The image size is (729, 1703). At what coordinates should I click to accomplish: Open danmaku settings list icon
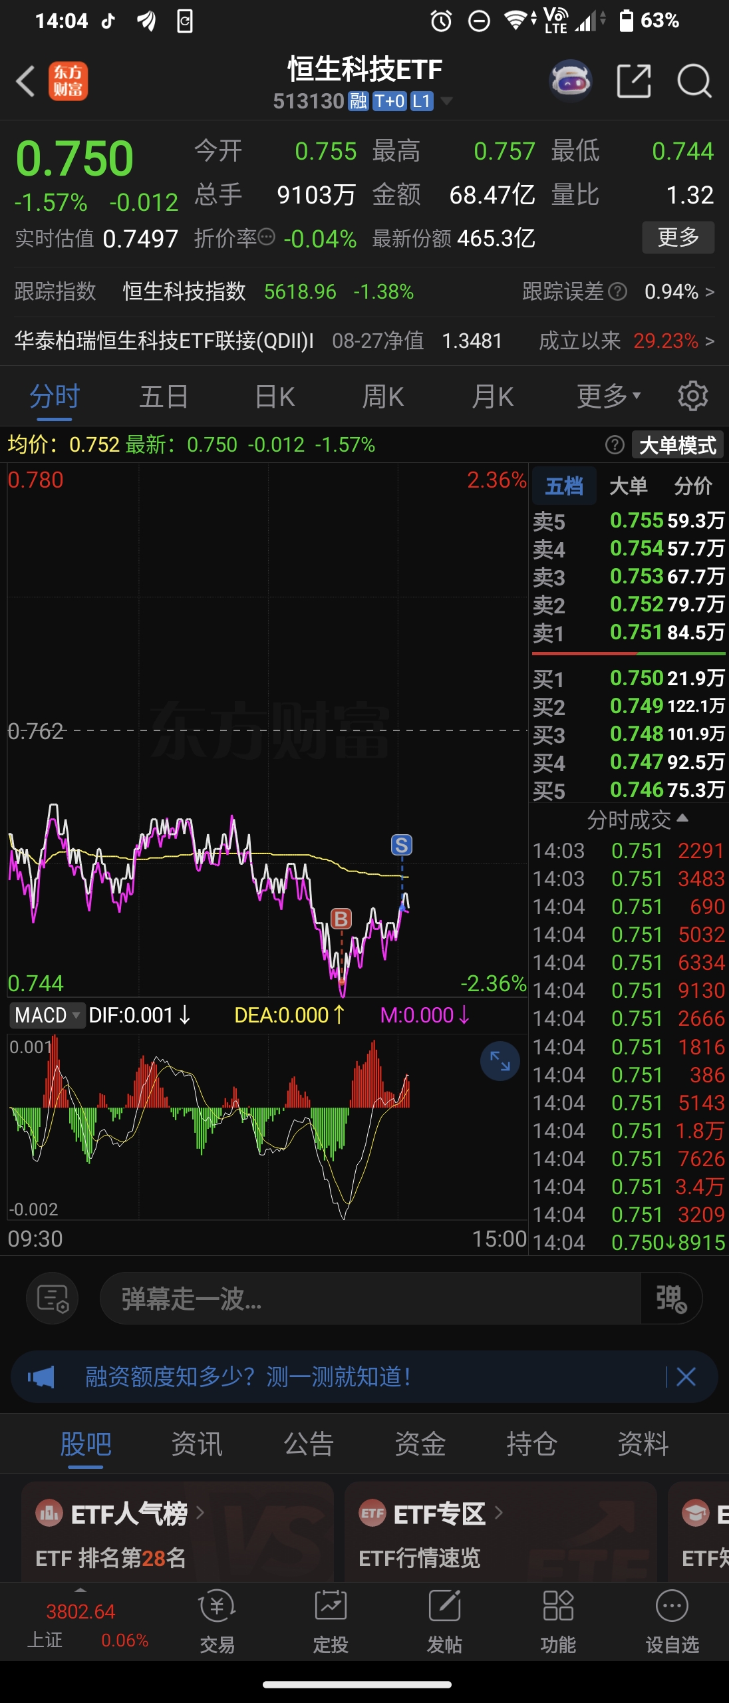[52, 1298]
